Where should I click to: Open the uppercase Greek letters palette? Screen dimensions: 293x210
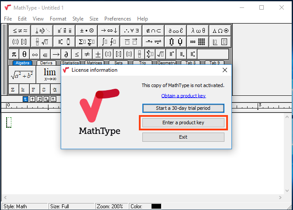pyautogui.click(x=220, y=31)
